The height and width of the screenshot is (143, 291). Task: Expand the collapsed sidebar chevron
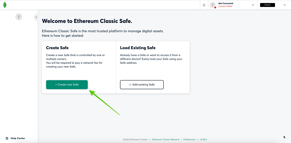tap(36, 17)
